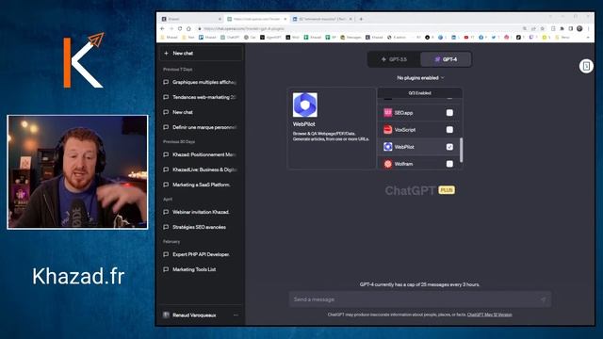Viewport: 603px width, 339px height.
Task: Close the active chat.openai.com tab
Action: coord(285,19)
